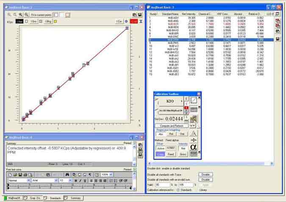The height and width of the screenshot is (202, 286).
Task: Click the binoculars find icon in the text toolbar
Action: coord(67,174)
